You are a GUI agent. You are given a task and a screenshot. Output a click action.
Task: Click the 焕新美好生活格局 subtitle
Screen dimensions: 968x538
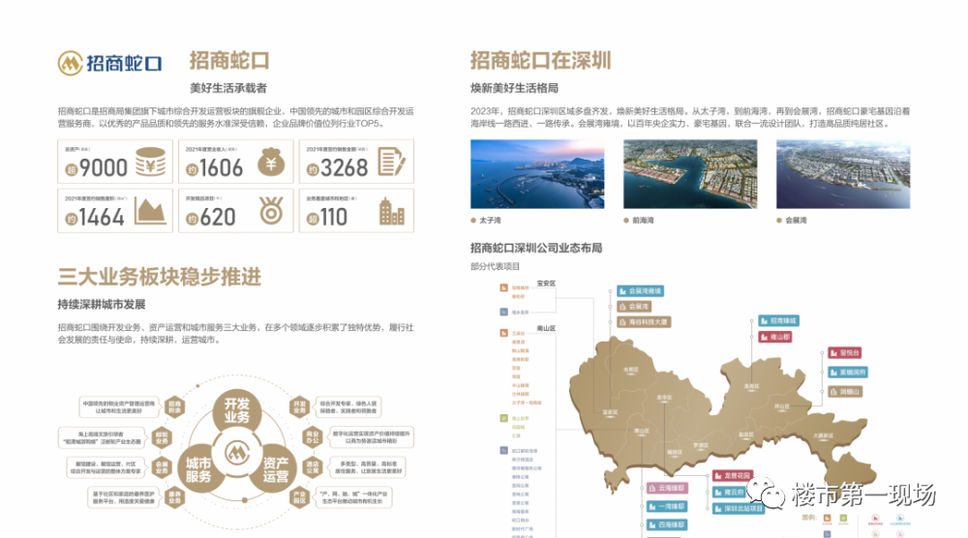pyautogui.click(x=514, y=88)
